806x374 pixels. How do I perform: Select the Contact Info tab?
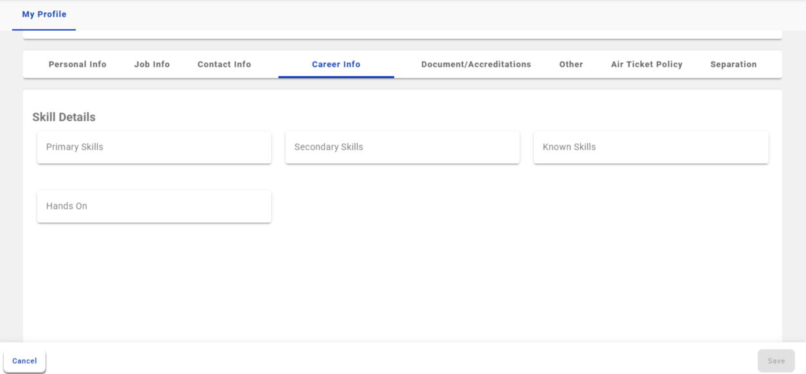(x=224, y=64)
